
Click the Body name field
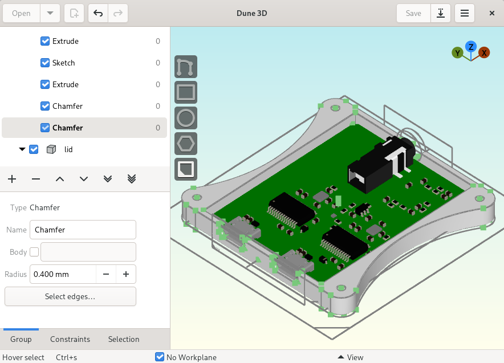coord(88,252)
